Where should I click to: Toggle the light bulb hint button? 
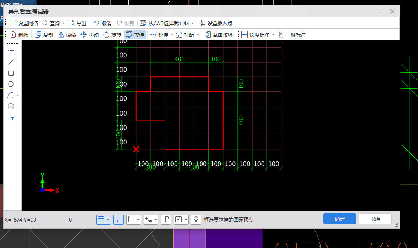pyautogui.click(x=196, y=220)
